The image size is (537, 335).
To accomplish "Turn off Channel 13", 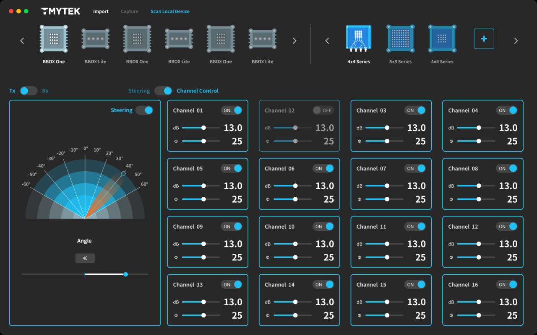I will (232, 284).
